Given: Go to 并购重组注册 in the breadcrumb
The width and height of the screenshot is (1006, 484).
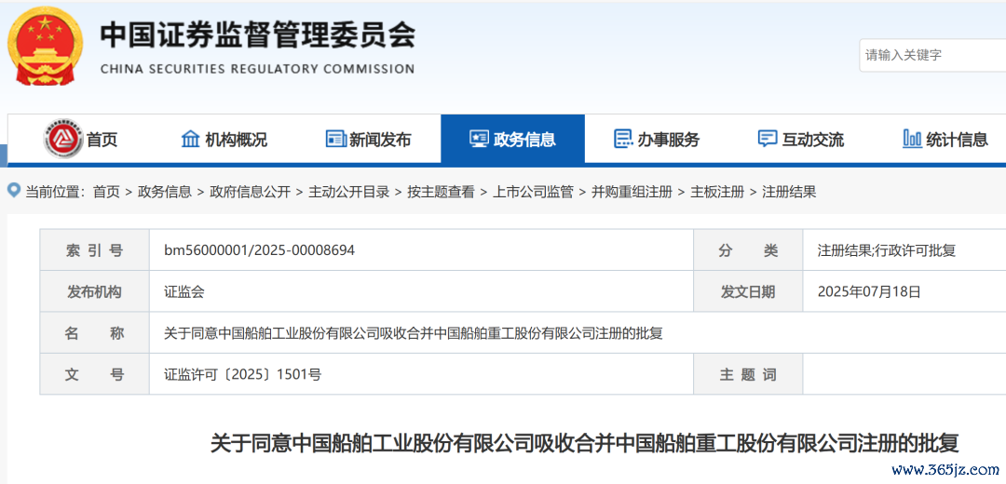Looking at the screenshot, I should pyautogui.click(x=632, y=191).
